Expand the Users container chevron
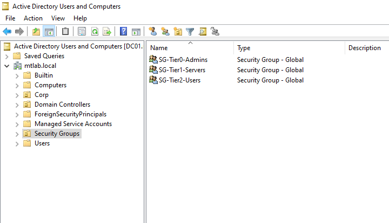389x223 pixels. (17, 144)
